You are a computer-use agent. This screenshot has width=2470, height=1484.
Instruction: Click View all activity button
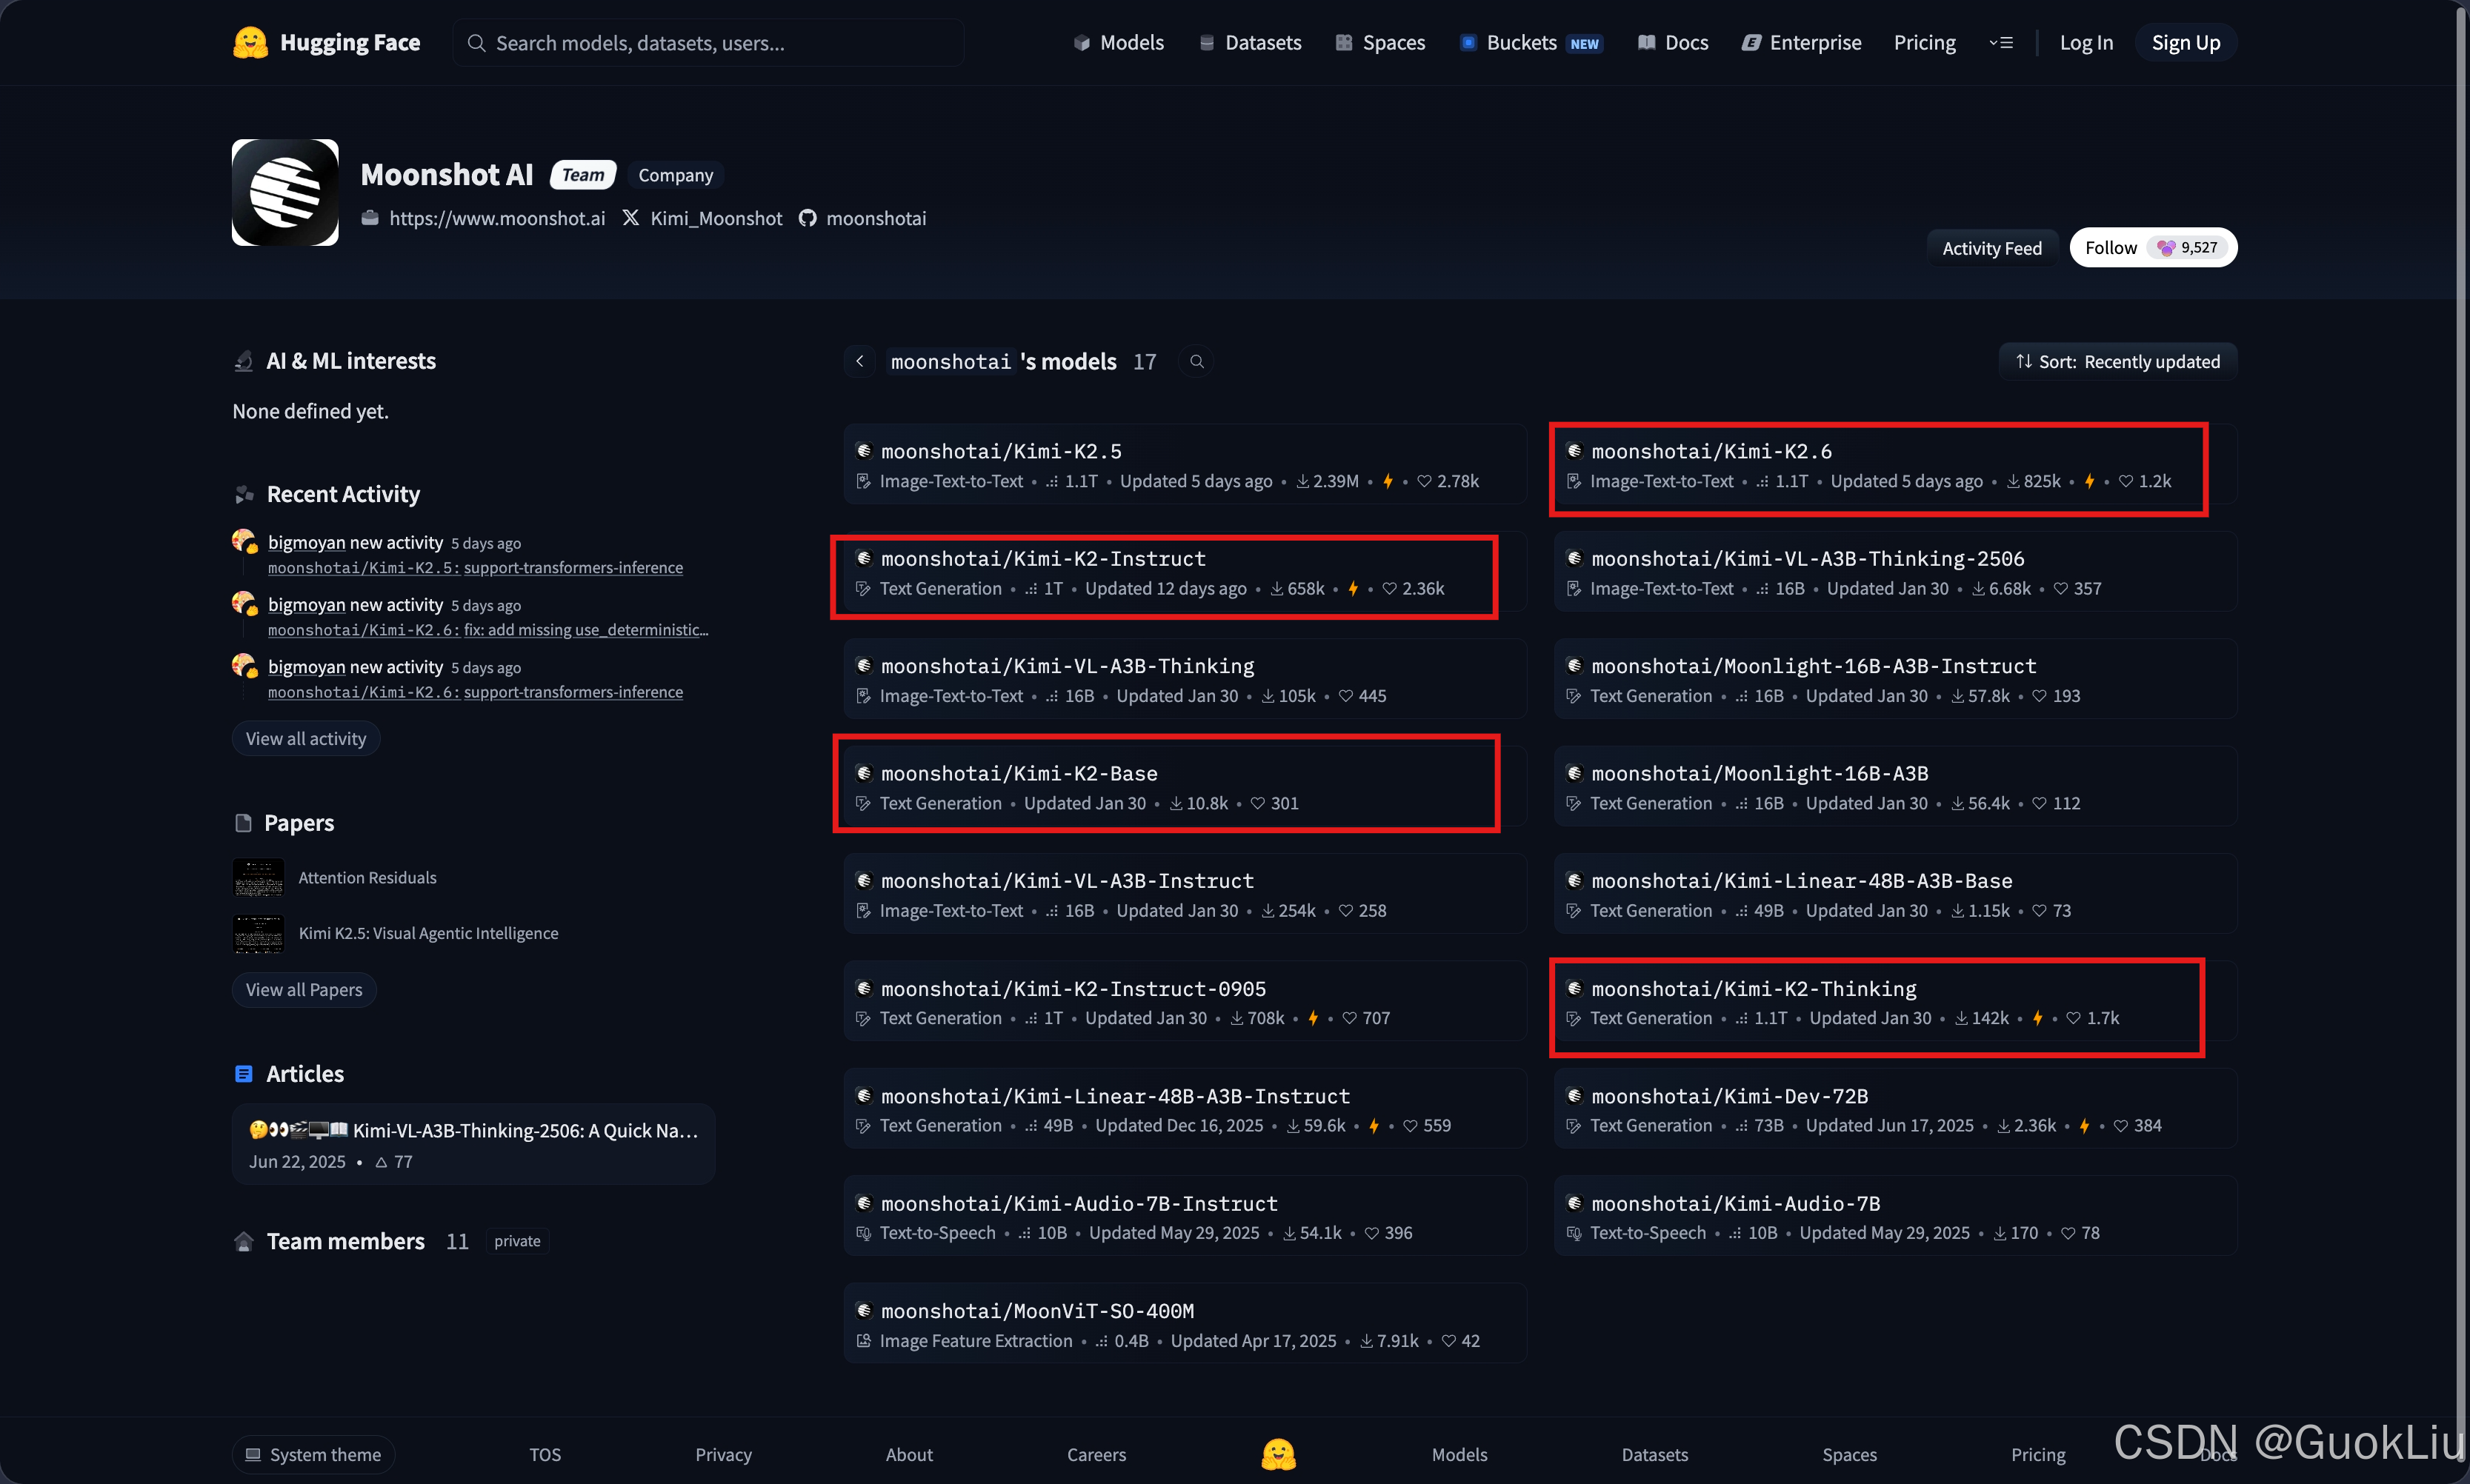click(x=306, y=738)
